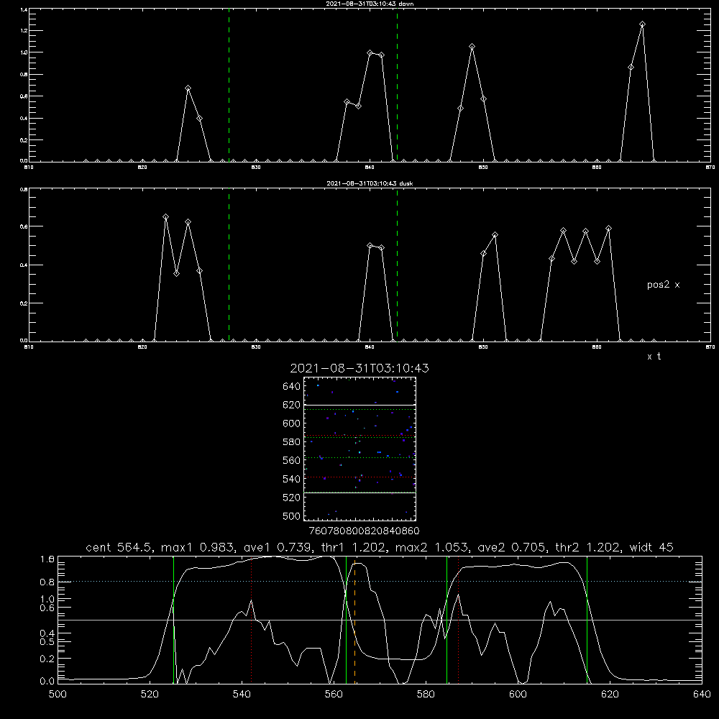The image size is (719, 719).
Task: Click the x-axis label 600 in bottom plot
Action: tap(518, 695)
